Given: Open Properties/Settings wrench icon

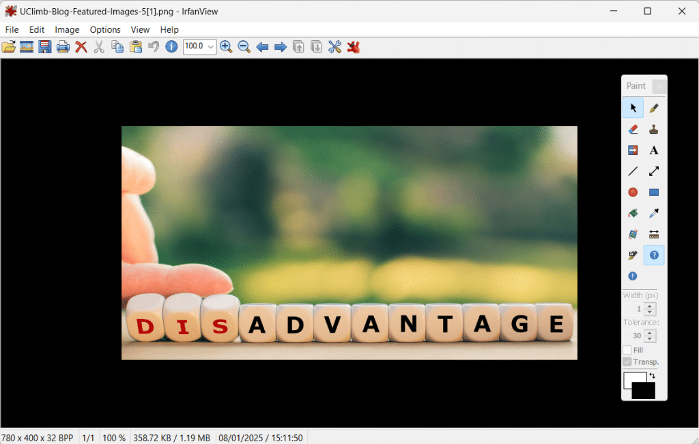Looking at the screenshot, I should [334, 46].
